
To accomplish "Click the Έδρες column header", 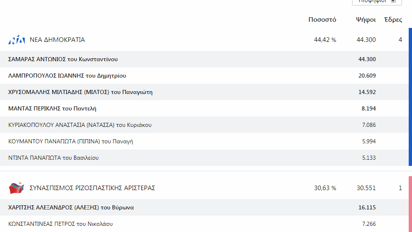I will (x=393, y=20).
